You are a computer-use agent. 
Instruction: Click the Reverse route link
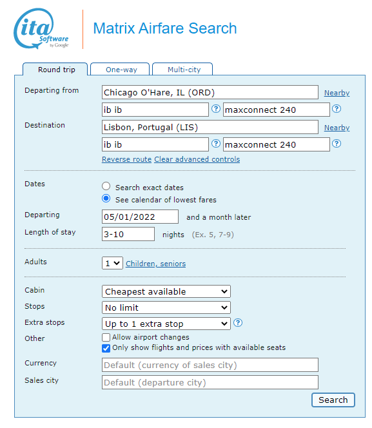[126, 159]
